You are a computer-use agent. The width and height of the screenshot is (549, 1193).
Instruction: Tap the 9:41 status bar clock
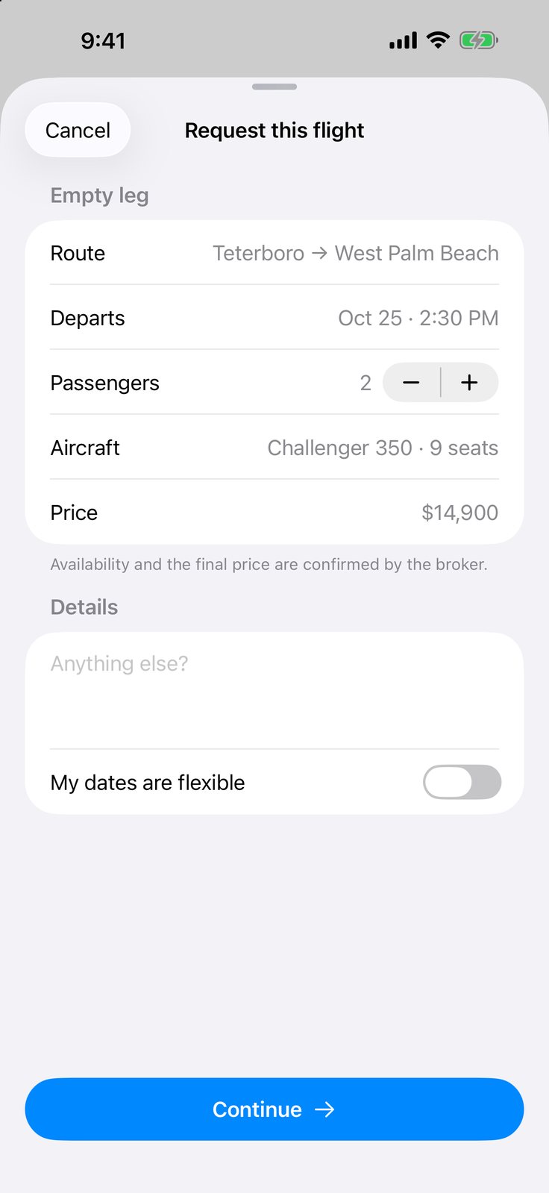click(103, 40)
